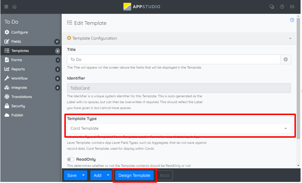Navigate to Security in sidebar
Image resolution: width=302 pixels, height=183 pixels.
tap(18, 106)
